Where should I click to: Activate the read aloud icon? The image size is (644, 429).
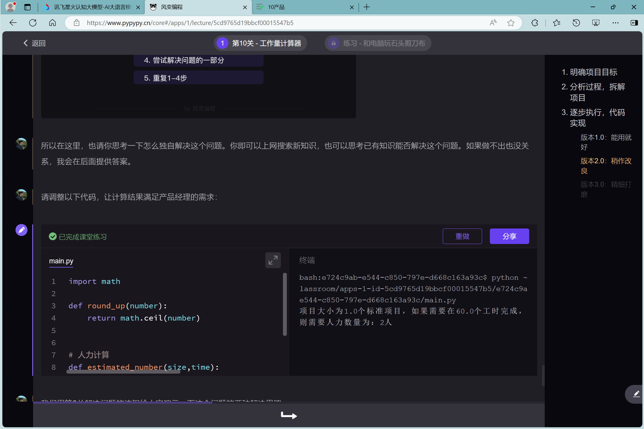493,23
